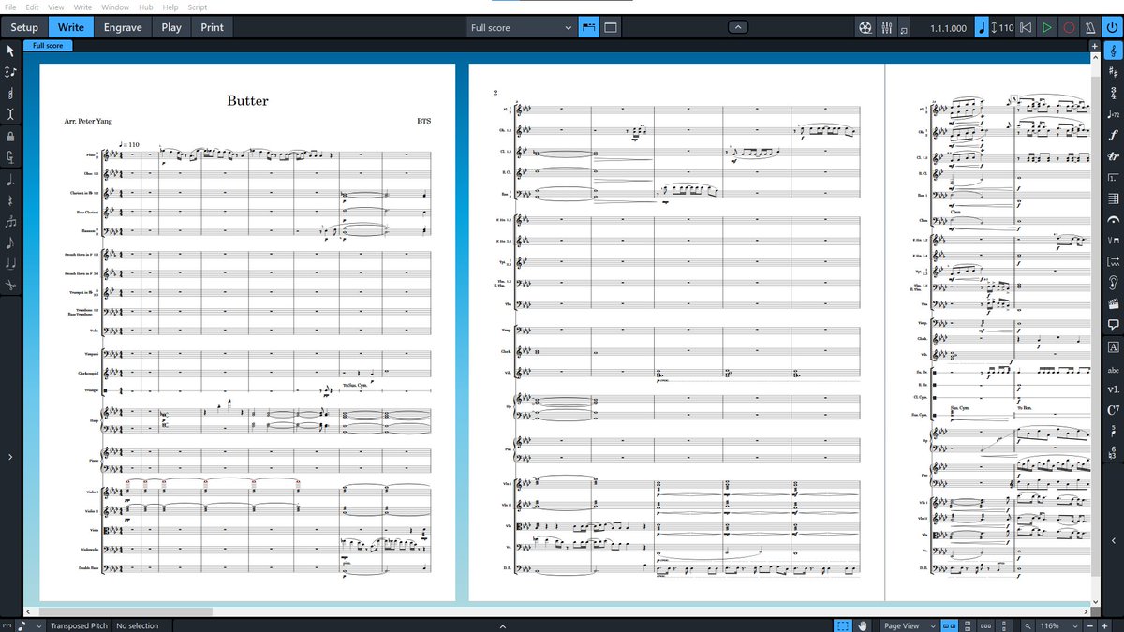Open the Playing Techniques bowing panel
This screenshot has width=1124, height=632.
click(1113, 241)
